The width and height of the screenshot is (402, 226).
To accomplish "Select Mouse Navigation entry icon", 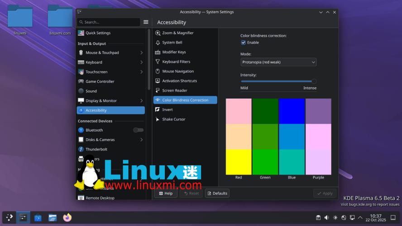I will pos(158,71).
